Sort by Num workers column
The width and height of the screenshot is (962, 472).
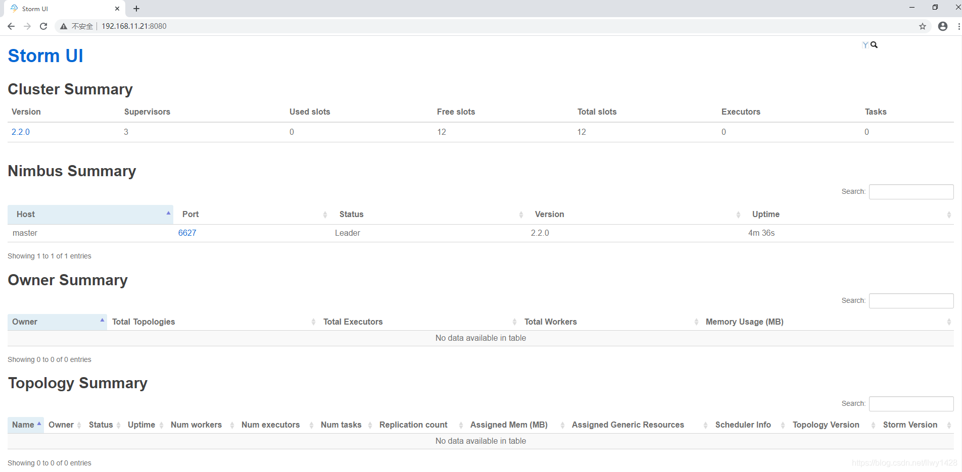pos(202,425)
